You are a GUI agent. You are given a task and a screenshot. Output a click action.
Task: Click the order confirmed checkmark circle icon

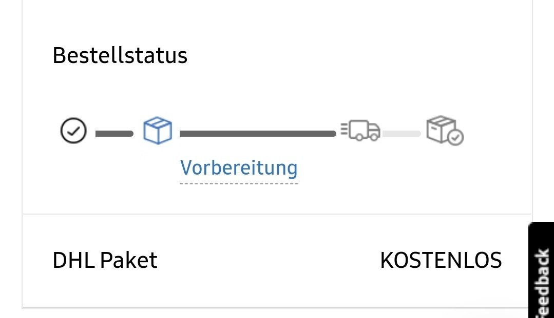73,131
